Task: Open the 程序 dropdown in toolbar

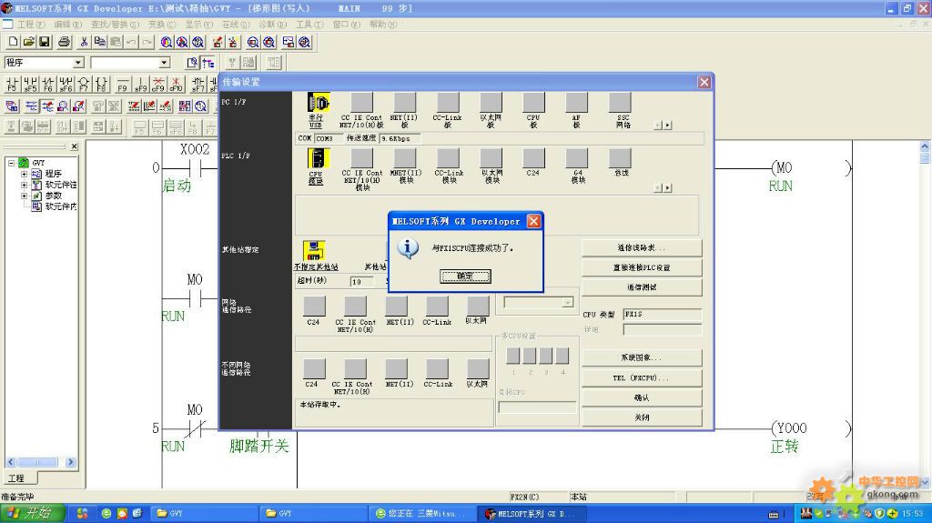Action: tap(78, 63)
